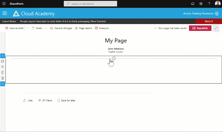The width and height of the screenshot is (222, 132).
Task: Open the user profile picture menu
Action: point(218,4)
